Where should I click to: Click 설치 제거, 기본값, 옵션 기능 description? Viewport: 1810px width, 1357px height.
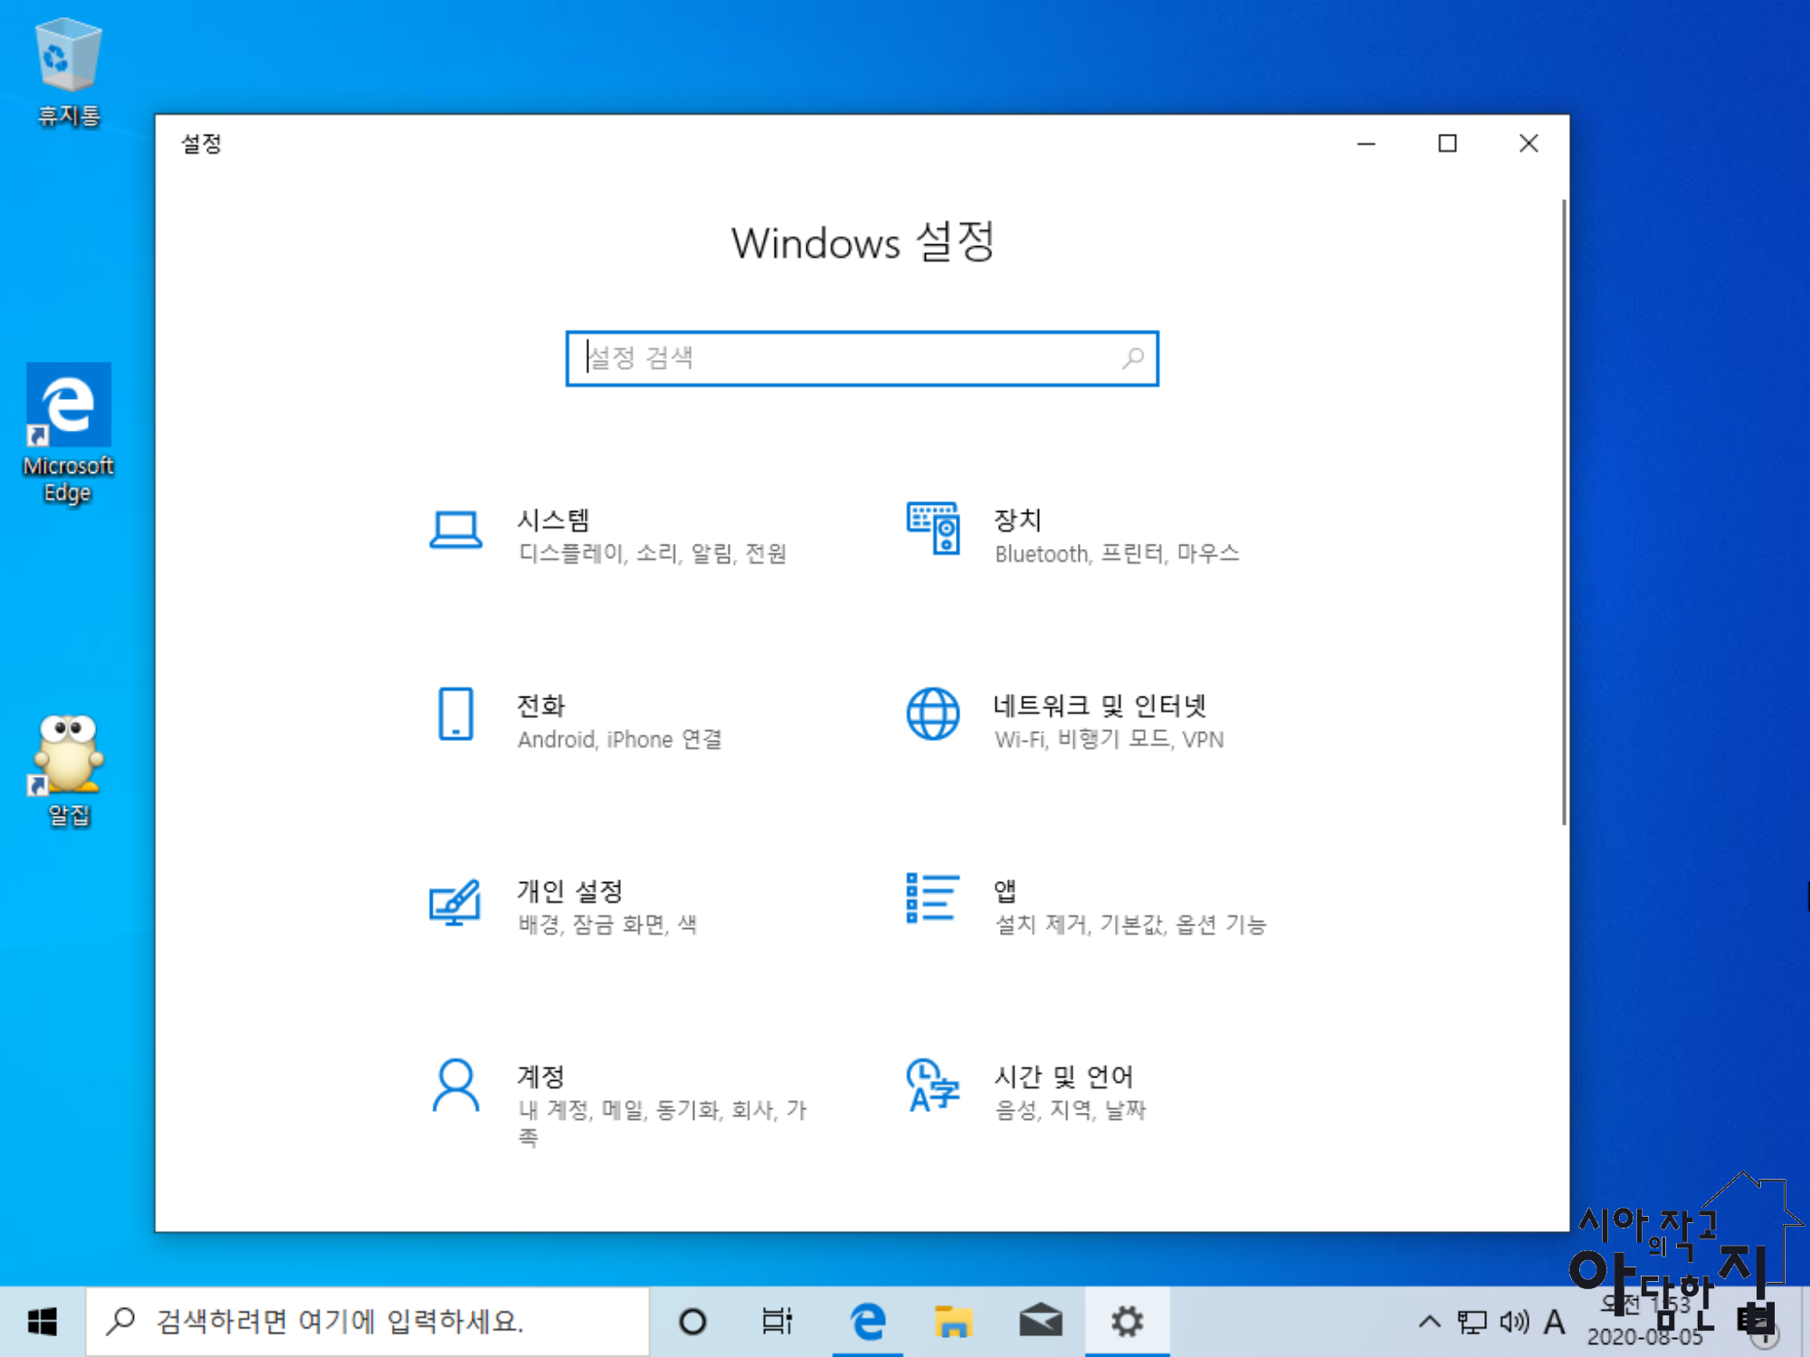(1131, 924)
